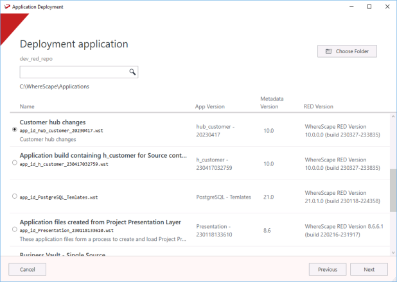Click the Application Deployment title bar icon
The width and height of the screenshot is (397, 282).
click(x=6, y=6)
